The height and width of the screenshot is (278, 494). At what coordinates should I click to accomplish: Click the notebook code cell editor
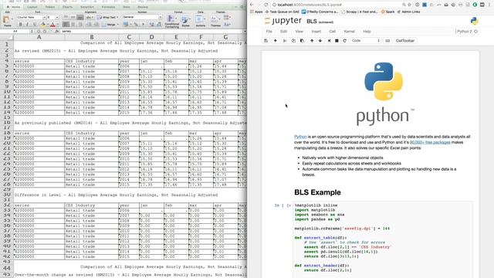tap(383, 239)
